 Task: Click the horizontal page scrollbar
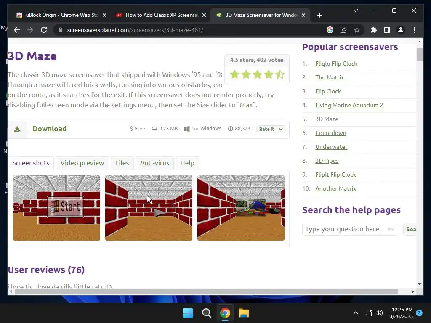click(x=206, y=292)
